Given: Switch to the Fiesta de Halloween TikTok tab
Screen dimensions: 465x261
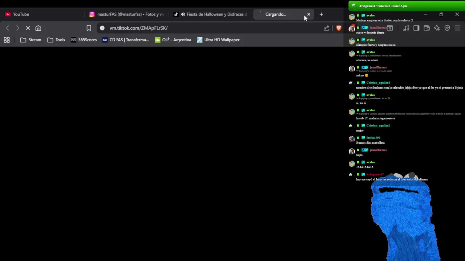Looking at the screenshot, I should pyautogui.click(x=211, y=14).
